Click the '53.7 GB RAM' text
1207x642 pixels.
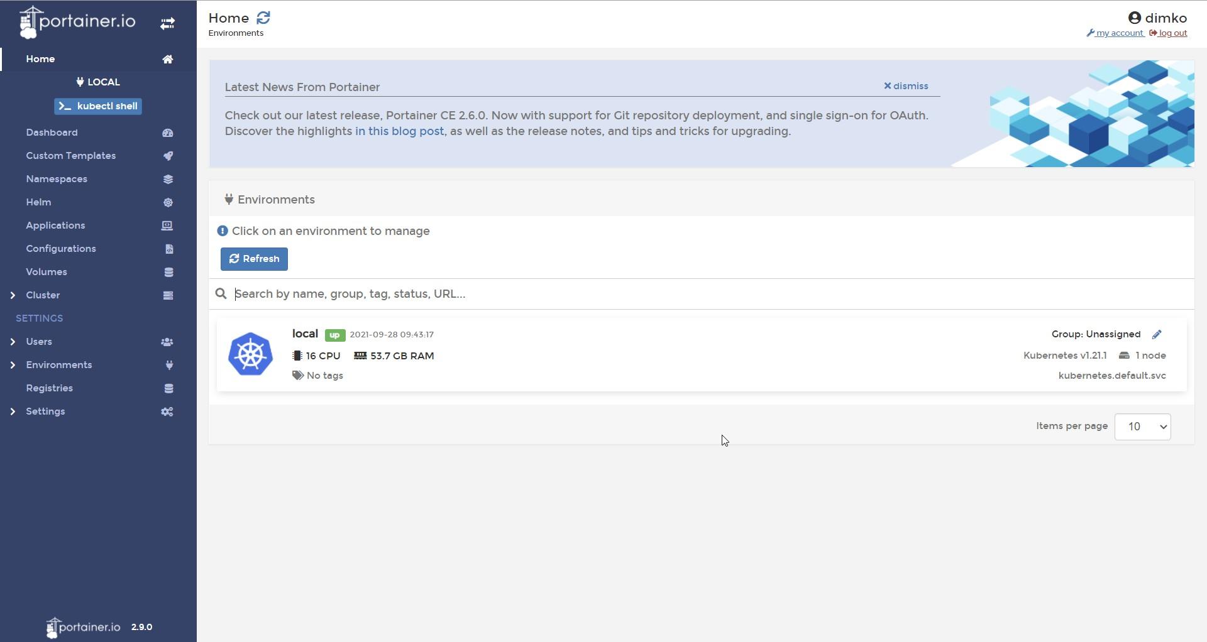402,356
